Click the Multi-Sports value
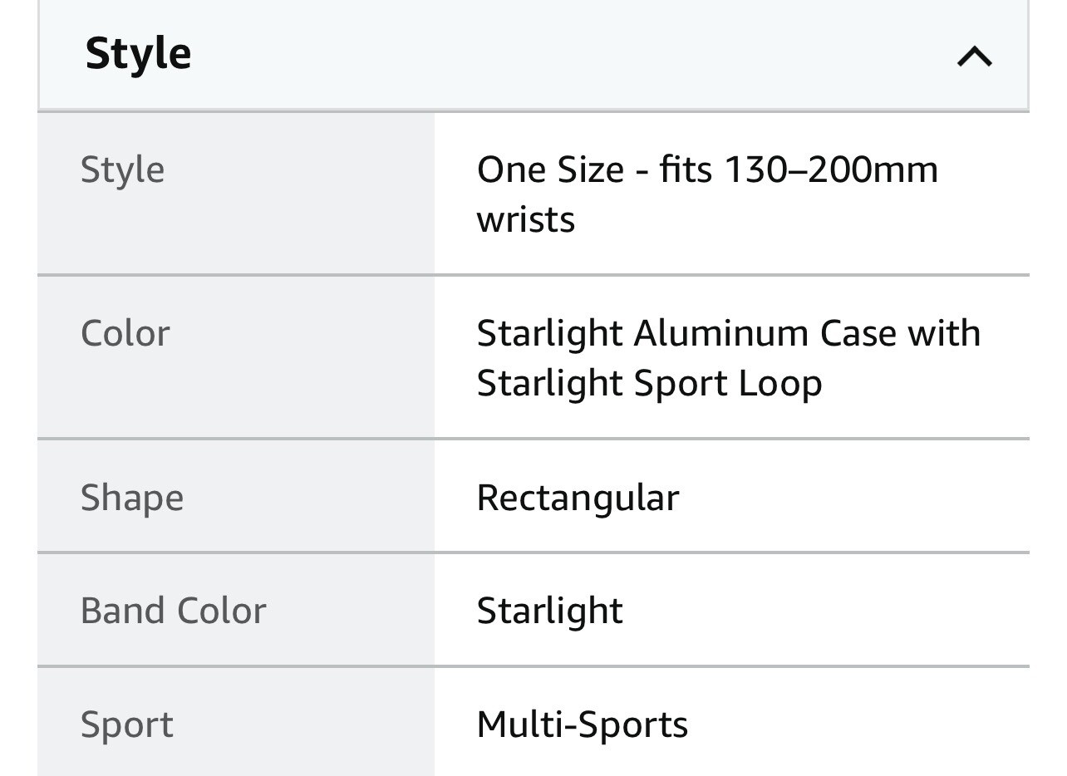The height and width of the screenshot is (776, 1067). 582,724
